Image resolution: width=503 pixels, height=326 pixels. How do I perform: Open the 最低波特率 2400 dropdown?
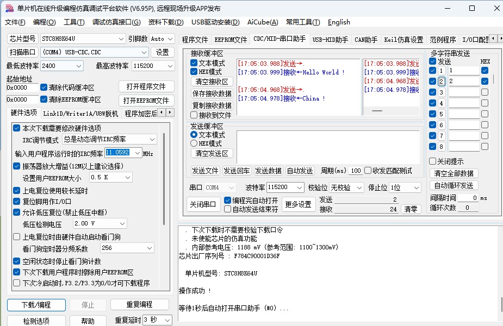point(79,66)
